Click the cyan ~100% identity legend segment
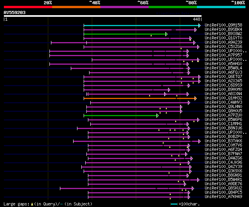The width and height of the screenshot is (249, 207). pyautogui.click(x=221, y=7)
